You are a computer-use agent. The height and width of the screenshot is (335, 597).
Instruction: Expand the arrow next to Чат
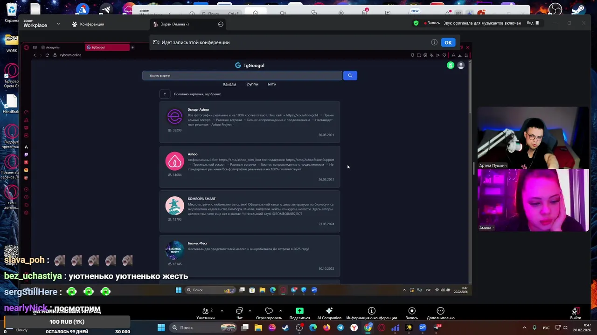click(x=250, y=311)
